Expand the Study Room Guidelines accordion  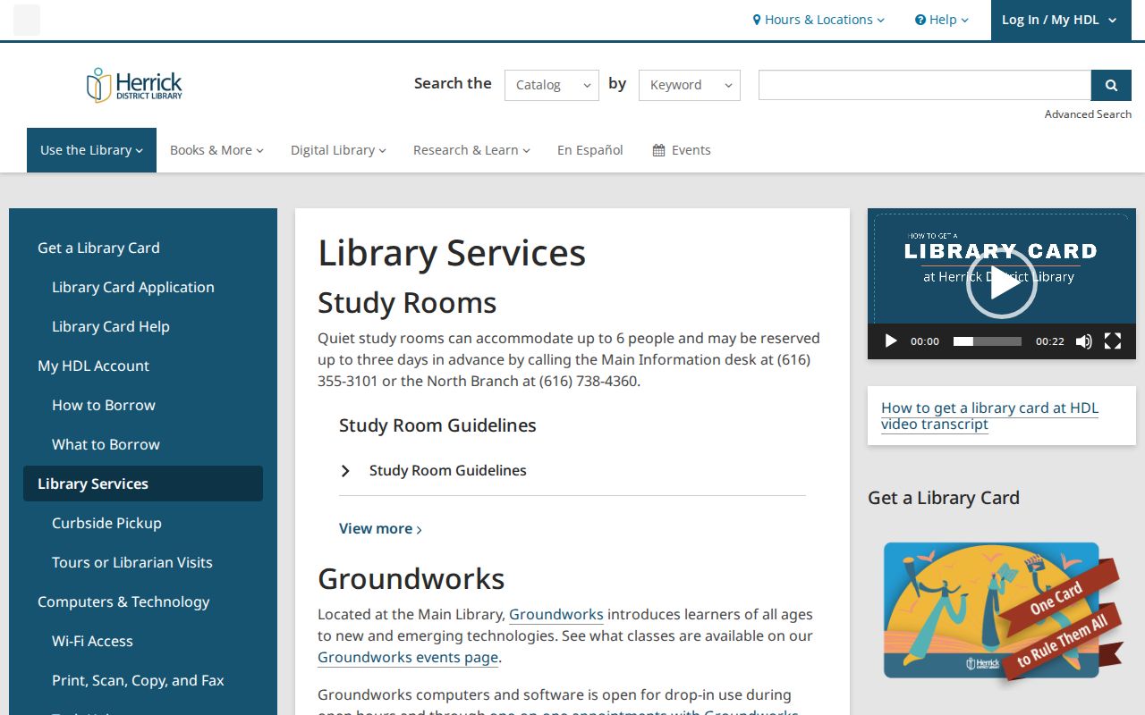coord(572,470)
